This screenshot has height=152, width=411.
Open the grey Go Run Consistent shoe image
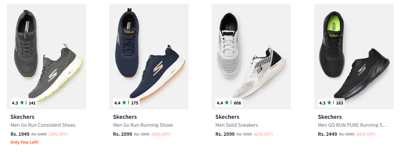(47, 57)
